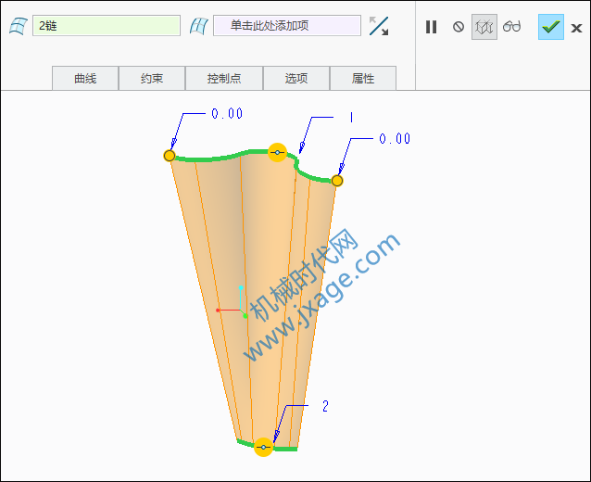591x482 pixels.
Task: Click the left 0.00 dimension value
Action: tap(227, 113)
